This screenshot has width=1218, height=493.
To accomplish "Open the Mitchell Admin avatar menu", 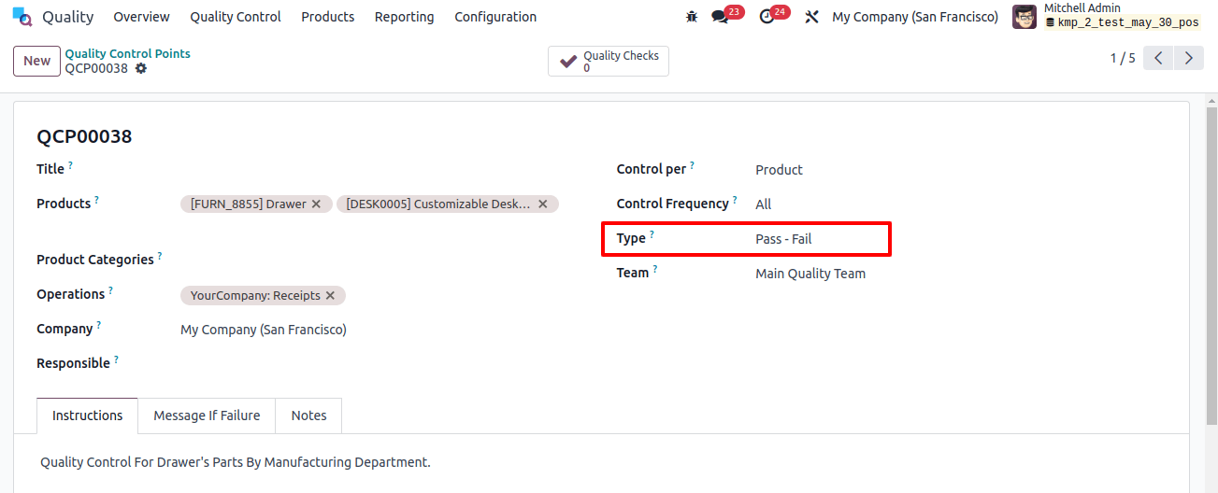I will tap(1025, 17).
